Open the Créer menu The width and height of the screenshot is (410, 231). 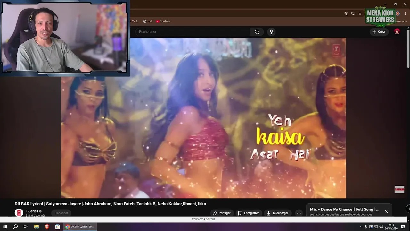[x=379, y=32]
